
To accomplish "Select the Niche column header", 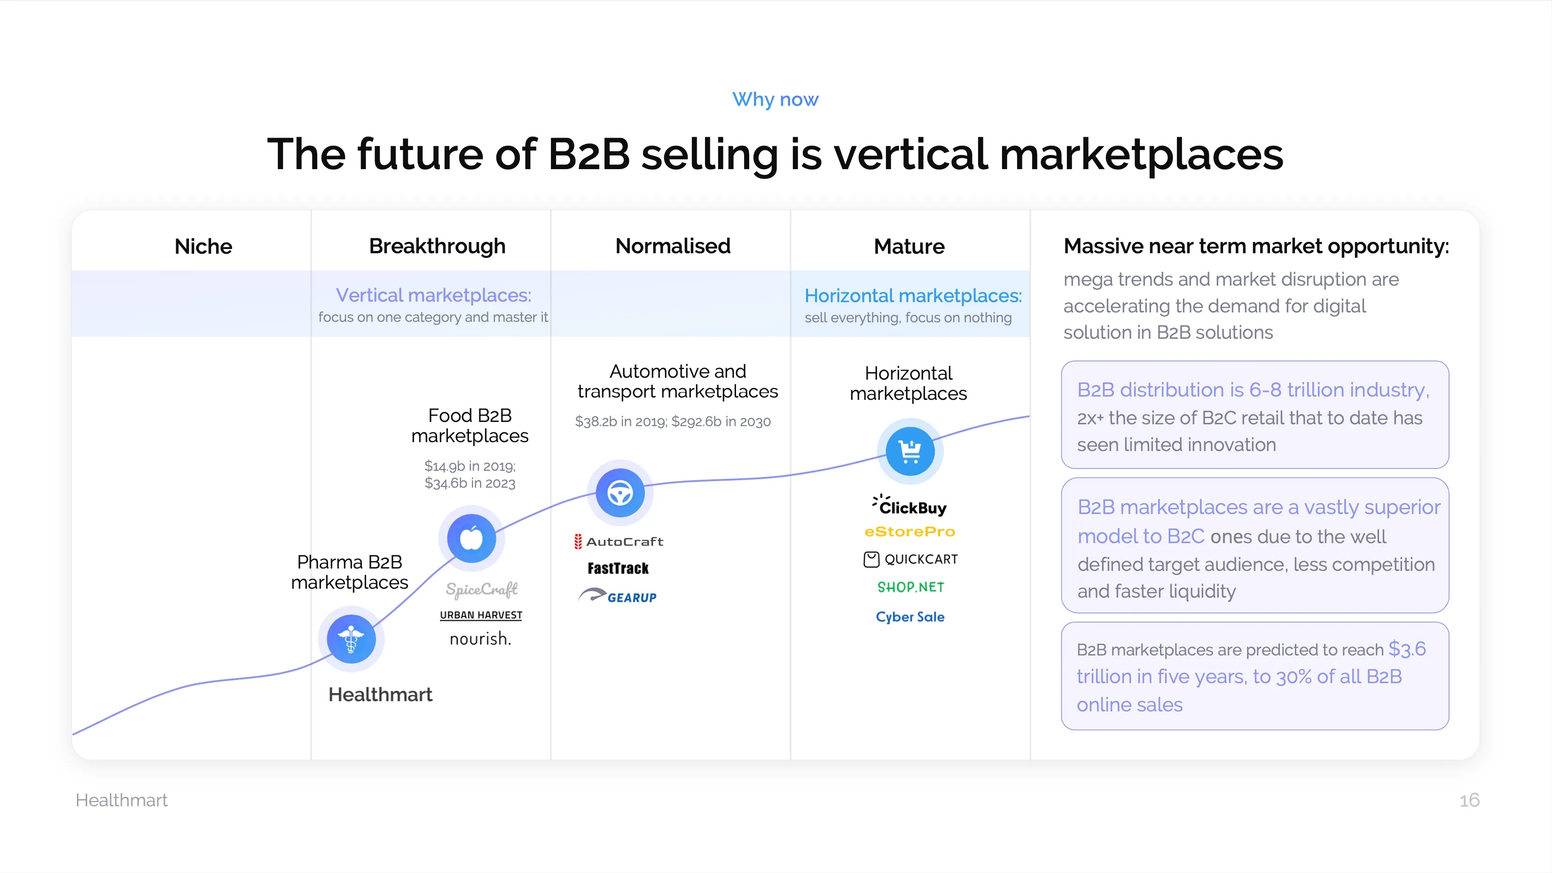I will point(203,246).
